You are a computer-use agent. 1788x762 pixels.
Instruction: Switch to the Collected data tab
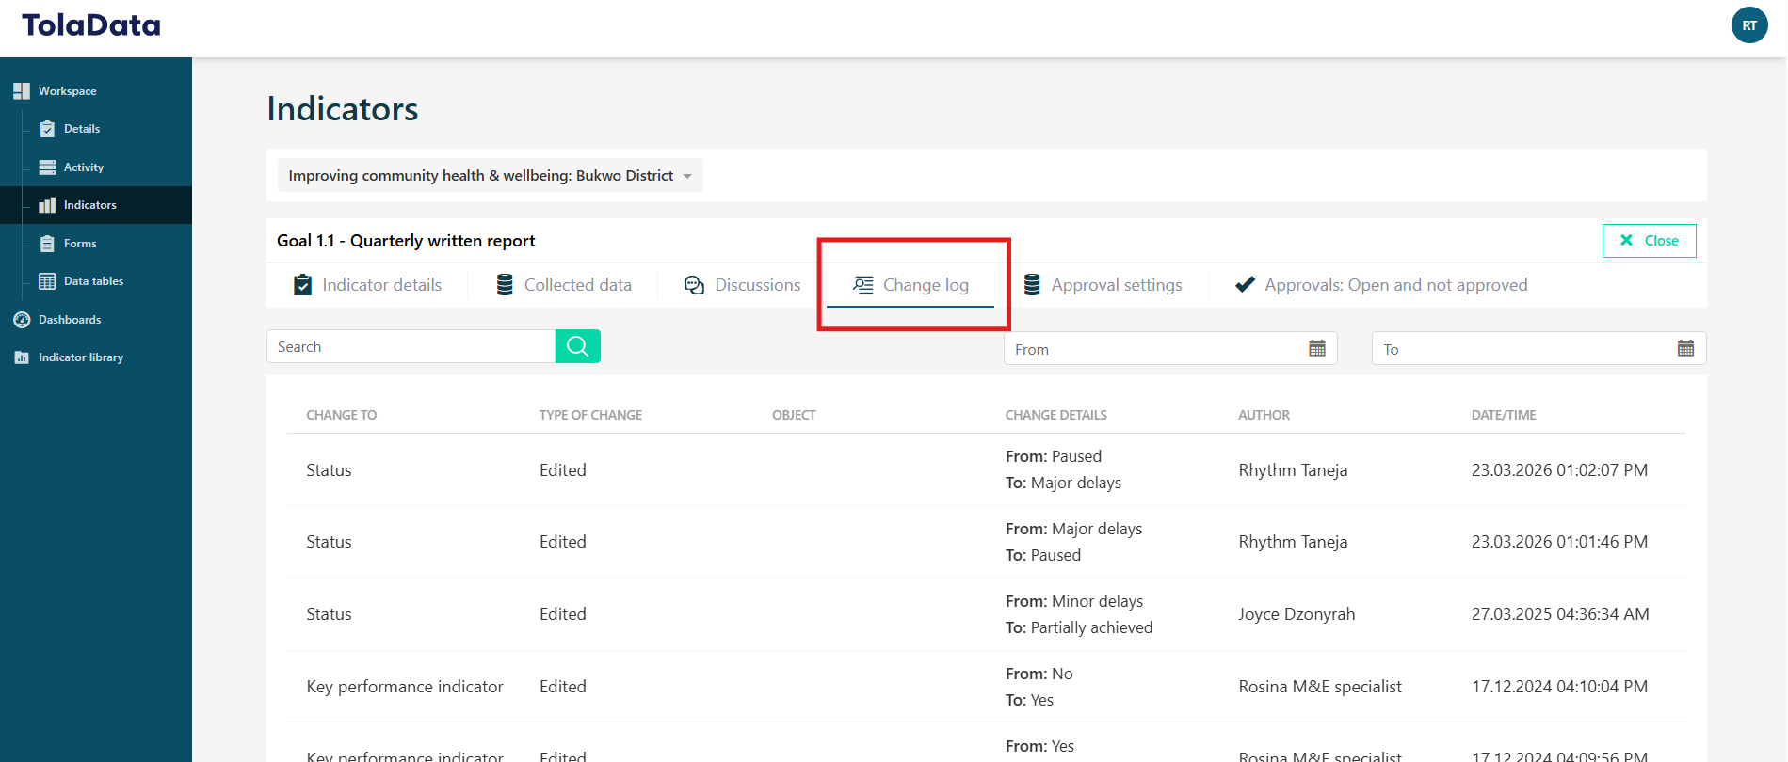tap(564, 285)
